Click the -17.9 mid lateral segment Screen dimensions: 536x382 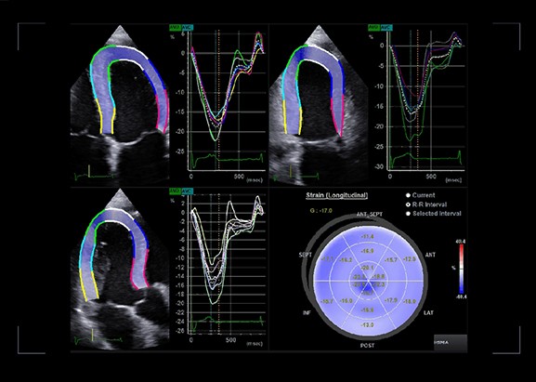coord(391,300)
